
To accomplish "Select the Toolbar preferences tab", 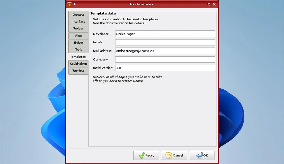I will 78,28.
